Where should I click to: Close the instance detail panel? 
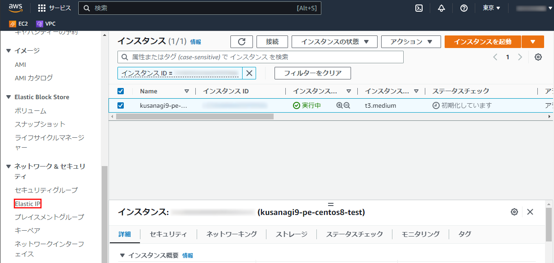click(x=530, y=212)
